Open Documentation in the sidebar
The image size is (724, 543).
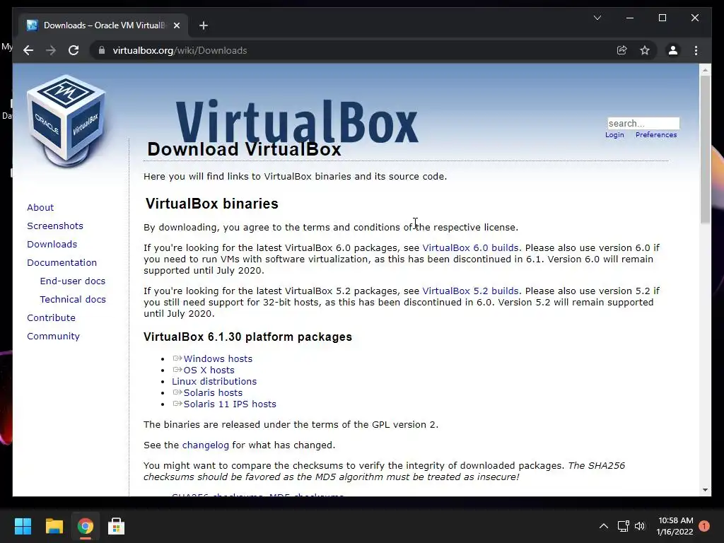62,263
